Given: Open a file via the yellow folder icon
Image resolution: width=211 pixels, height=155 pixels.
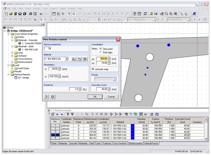Looking at the screenshot, I should (11, 14).
